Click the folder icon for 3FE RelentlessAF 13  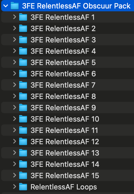[23, 153]
